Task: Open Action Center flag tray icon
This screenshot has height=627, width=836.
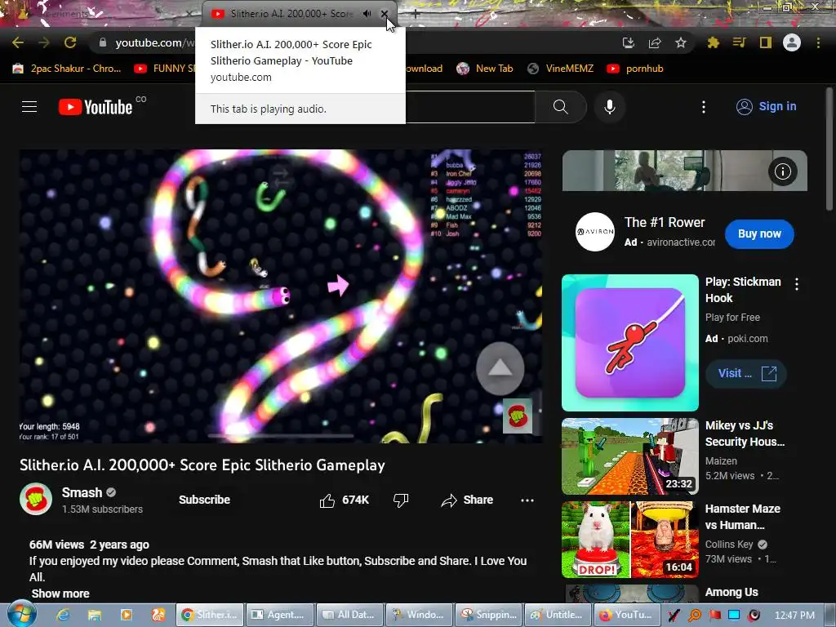Action: click(714, 615)
